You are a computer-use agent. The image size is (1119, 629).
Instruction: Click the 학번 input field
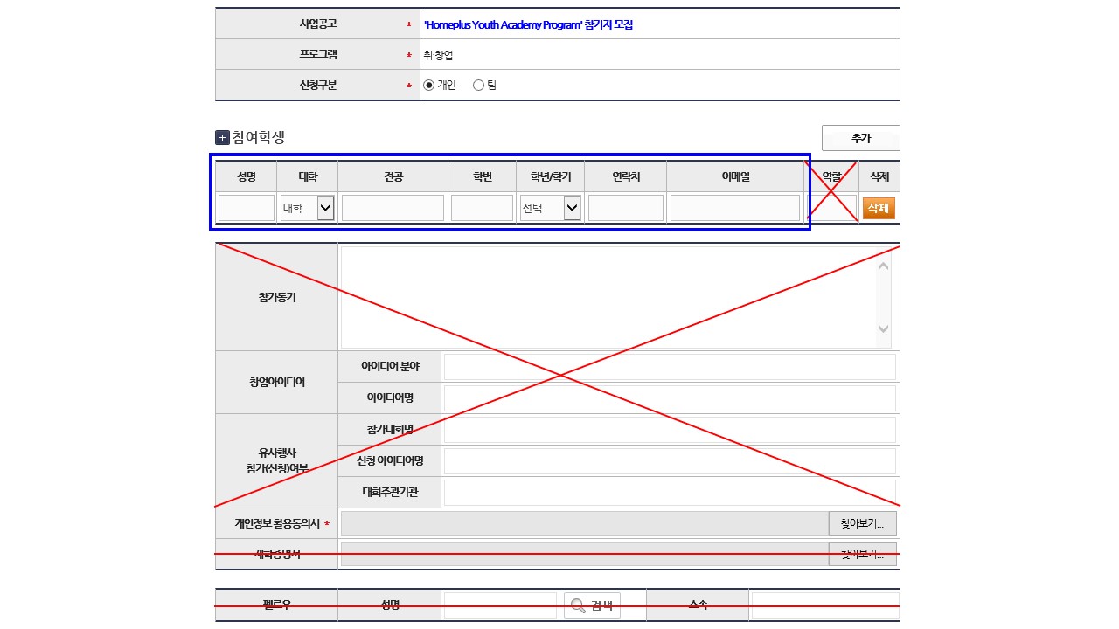482,208
